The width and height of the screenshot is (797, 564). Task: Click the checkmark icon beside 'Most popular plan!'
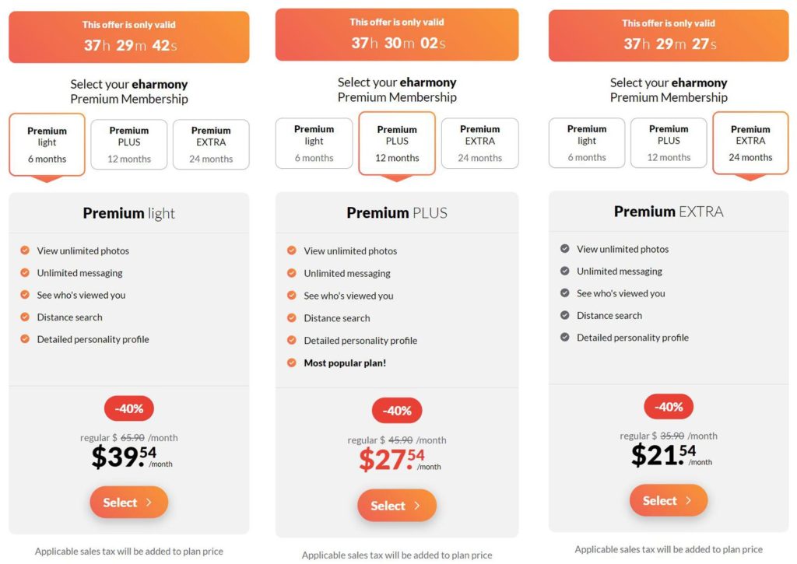pos(291,363)
